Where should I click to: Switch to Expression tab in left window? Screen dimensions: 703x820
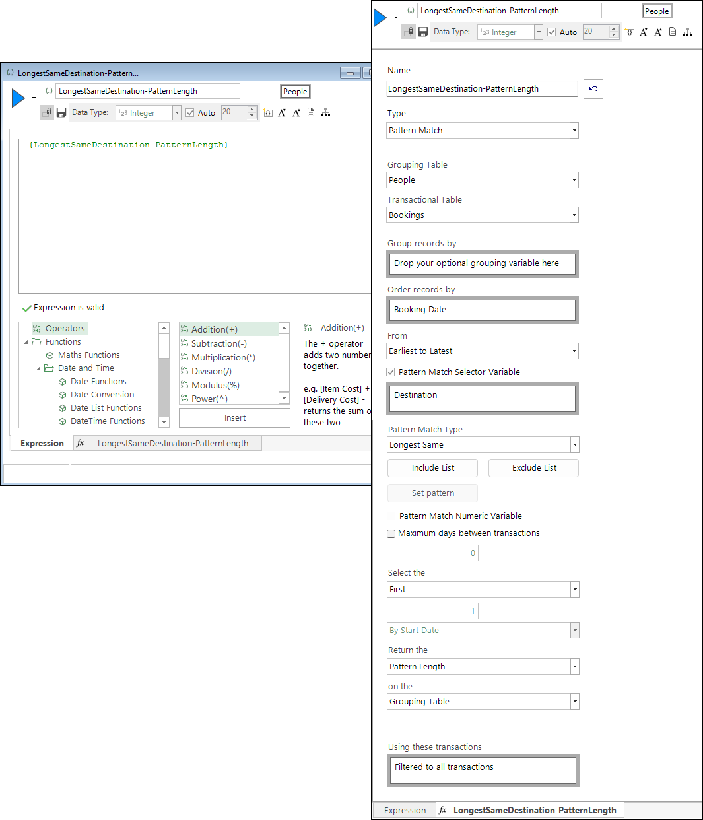42,444
